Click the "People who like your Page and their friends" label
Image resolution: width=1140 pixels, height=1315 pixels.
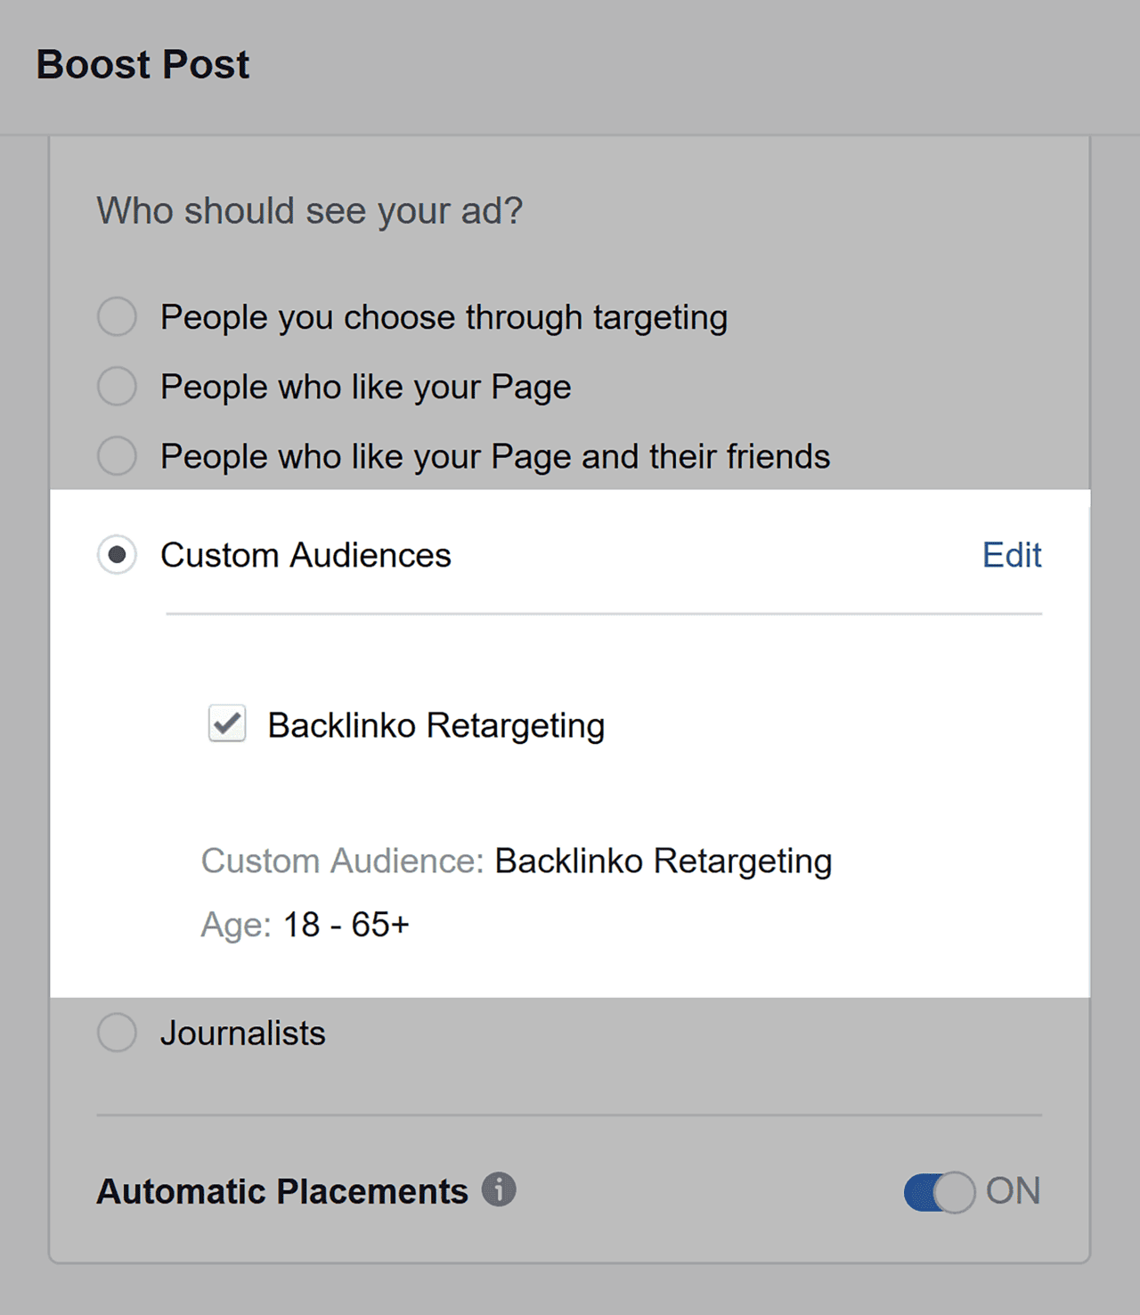[495, 456]
